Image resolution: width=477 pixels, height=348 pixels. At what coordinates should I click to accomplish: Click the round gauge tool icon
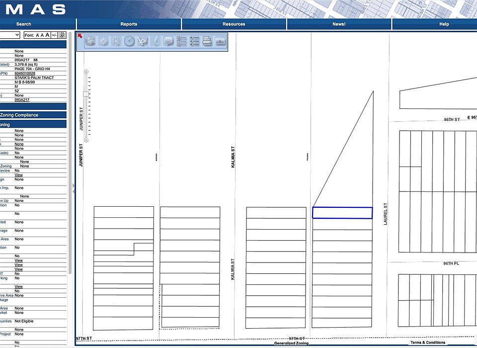[129, 41]
